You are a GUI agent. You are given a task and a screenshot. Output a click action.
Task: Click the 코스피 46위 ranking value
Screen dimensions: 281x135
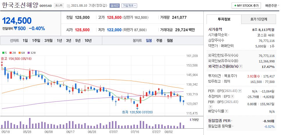pos(266,35)
